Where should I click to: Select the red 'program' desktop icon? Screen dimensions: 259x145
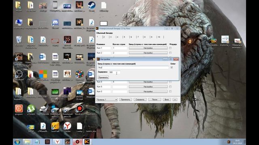pos(19,110)
